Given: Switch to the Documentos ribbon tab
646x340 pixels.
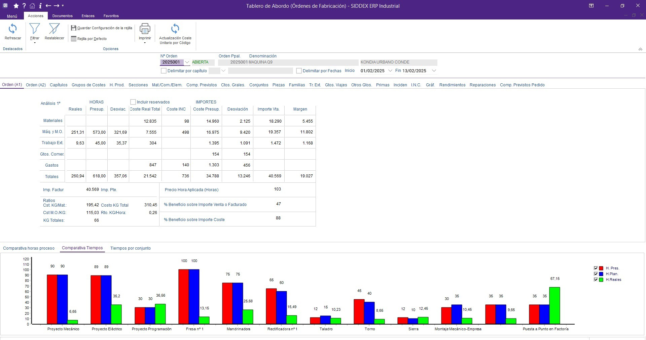Looking at the screenshot, I should (x=62, y=16).
